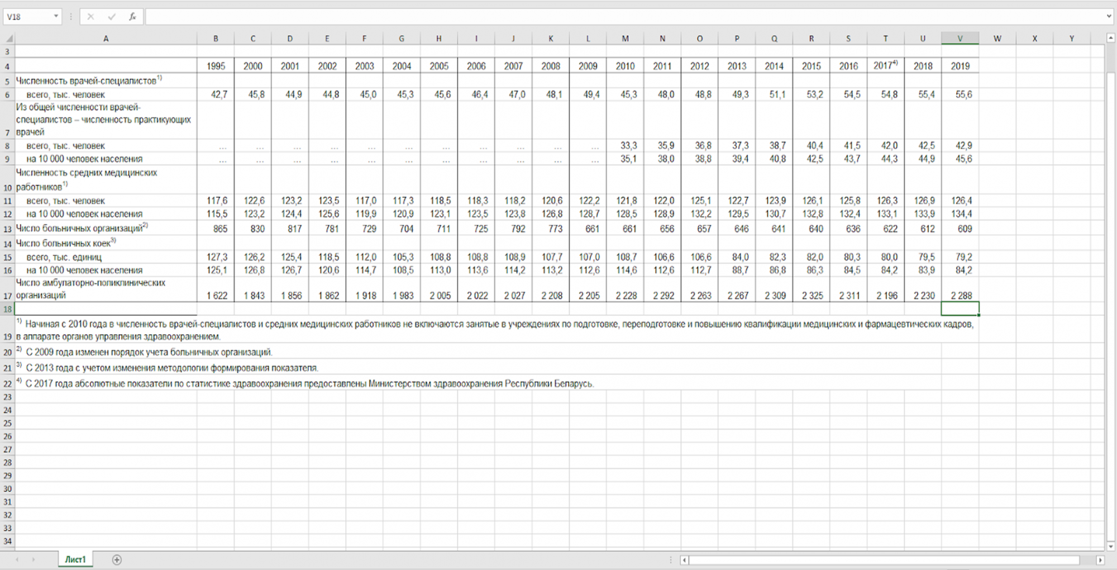Select row 18 header
This screenshot has width=1117, height=570.
(x=7, y=309)
